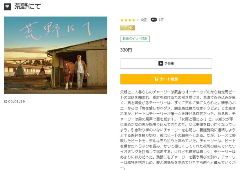This screenshot has width=246, height=170.
Task: Click the 1件 review count link
Action: click(161, 20)
